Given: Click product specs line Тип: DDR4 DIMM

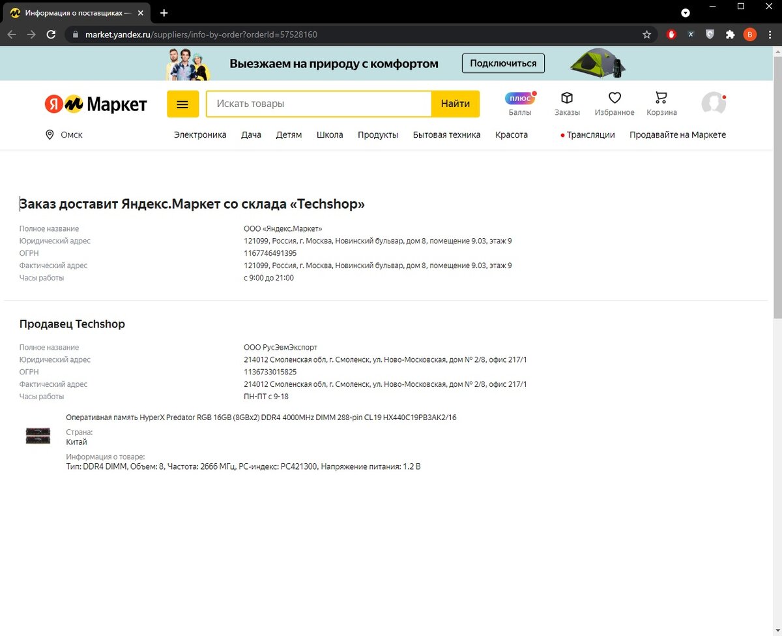Looking at the screenshot, I should (244, 466).
